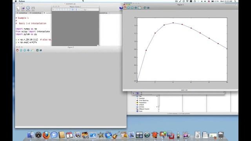The width and height of the screenshot is (251, 141).
Task: Click the volume icon in menu bar
Action: click(205, 1)
